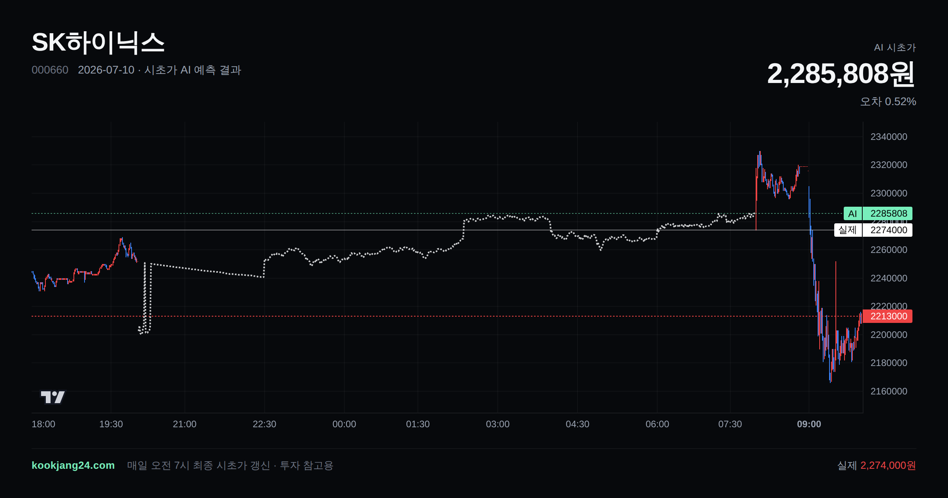Click the predicted price 2,285,808원
The height and width of the screenshot is (498, 948).
(x=841, y=74)
